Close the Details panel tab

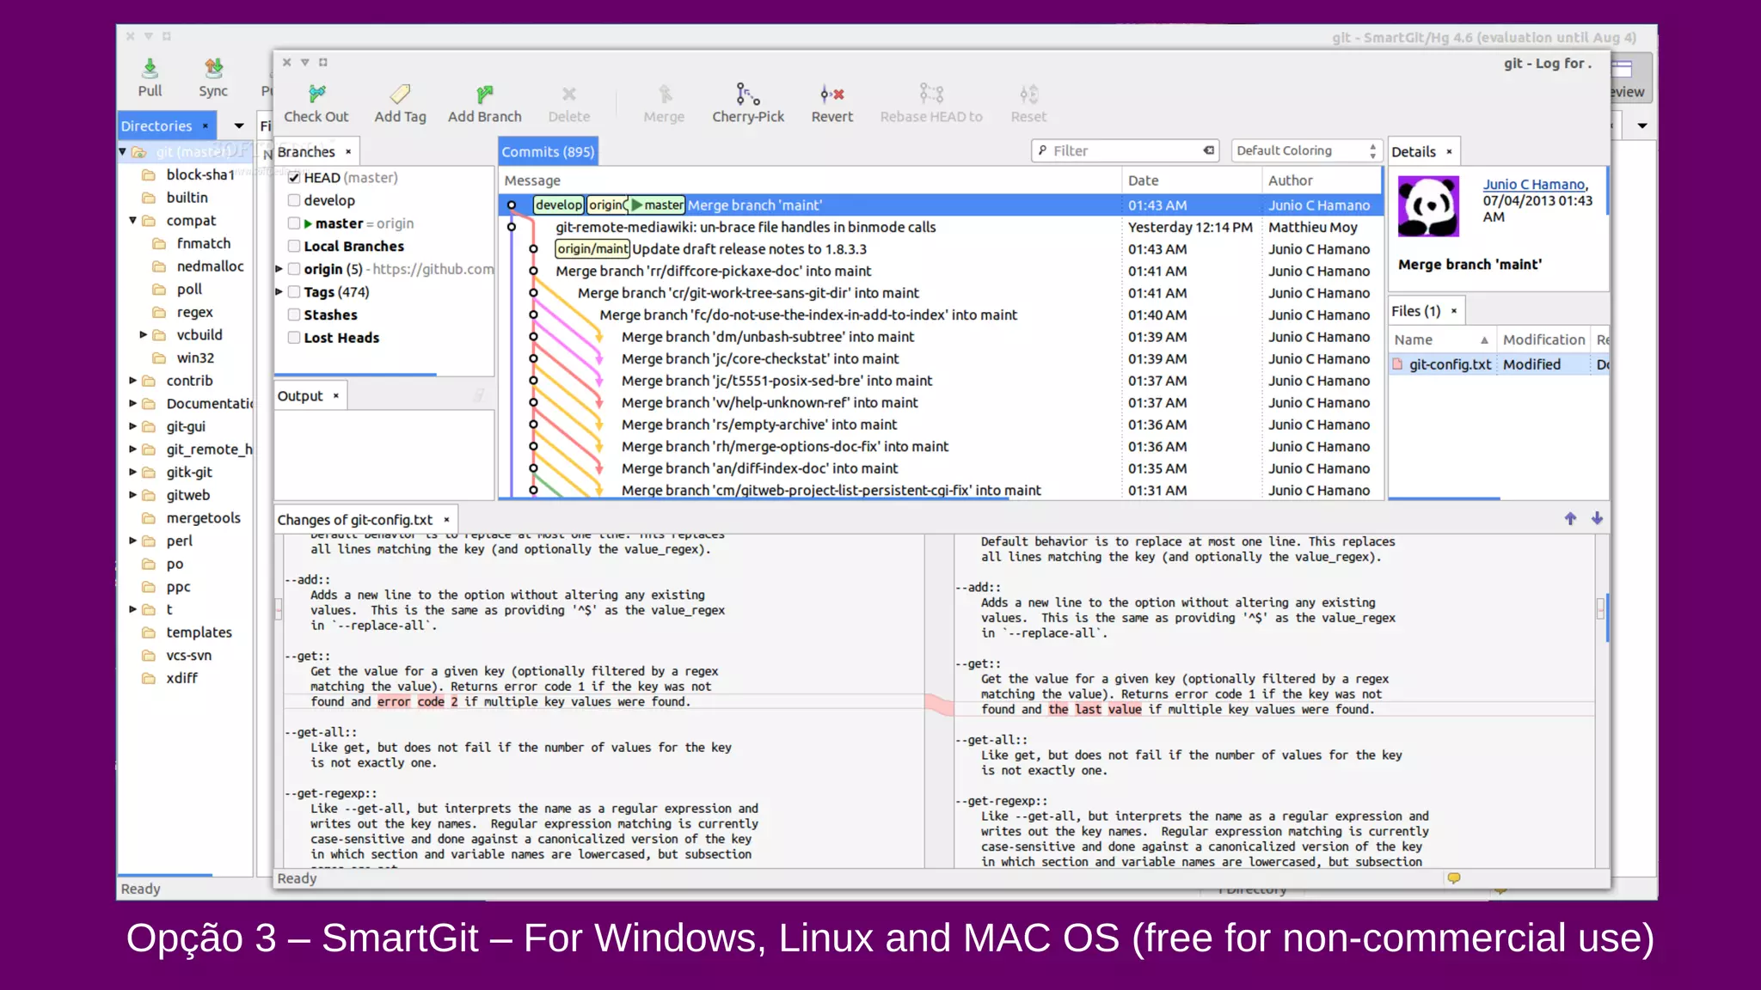coord(1449,152)
